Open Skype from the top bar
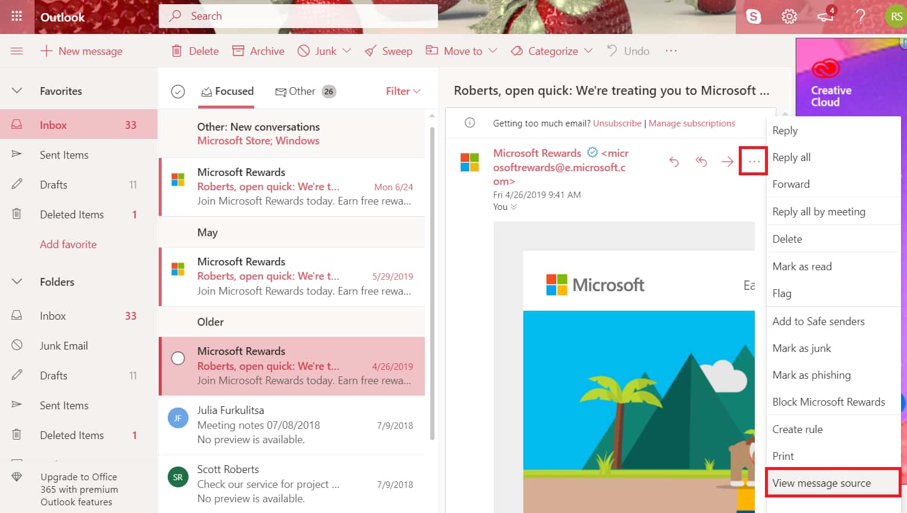Screen dimensions: 907x513 (x=753, y=16)
